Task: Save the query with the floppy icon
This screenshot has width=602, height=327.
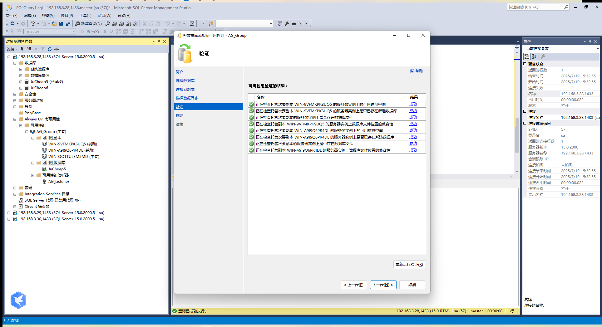Action: pyautogui.click(x=61, y=23)
